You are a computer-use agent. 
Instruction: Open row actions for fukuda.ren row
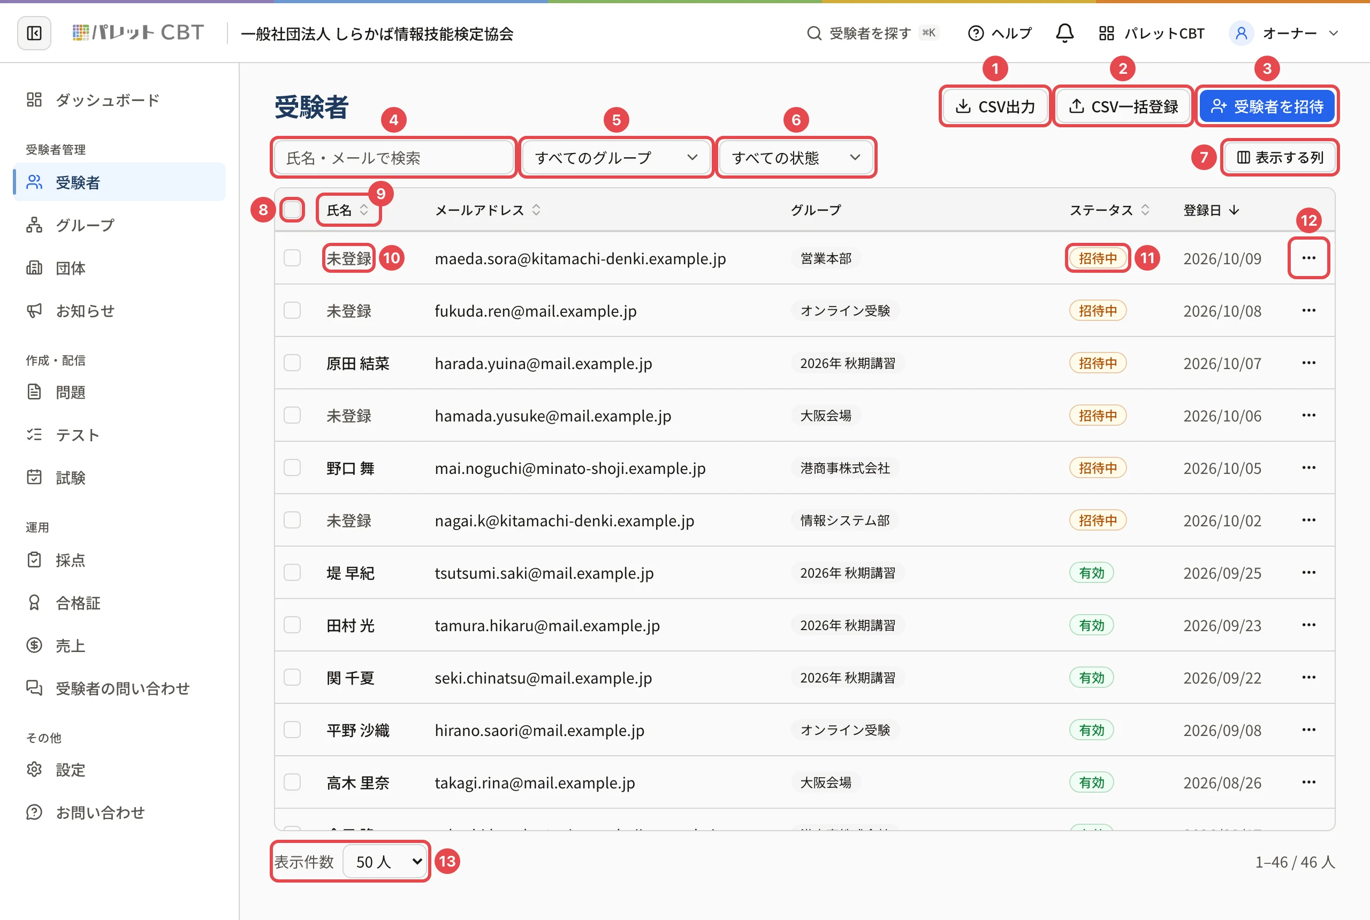click(1308, 310)
